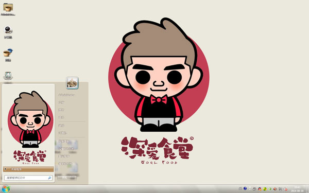Click the green shield icon in system tray
309x193 pixels.
tap(270, 189)
